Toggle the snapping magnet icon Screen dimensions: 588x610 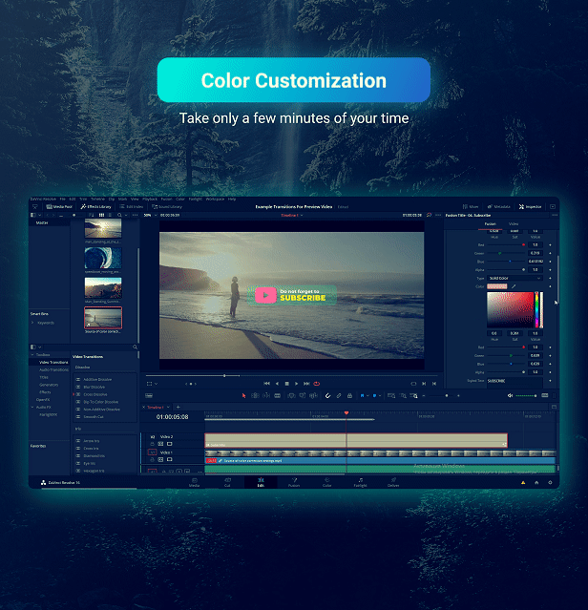pos(327,395)
